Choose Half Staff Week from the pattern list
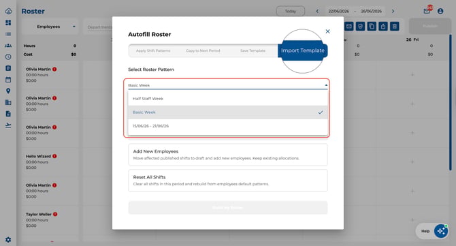The image size is (456, 246). pos(228,99)
